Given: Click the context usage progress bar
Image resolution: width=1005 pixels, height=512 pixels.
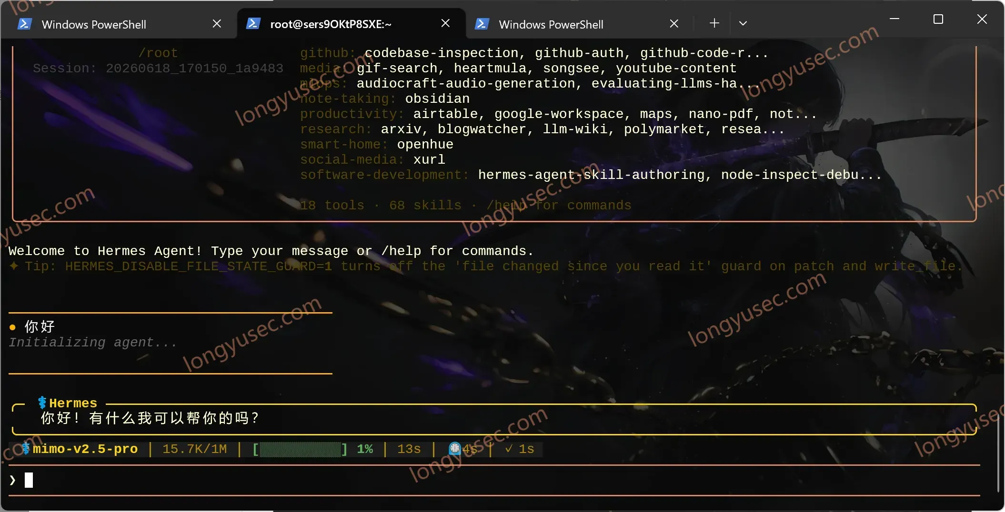Looking at the screenshot, I should coord(300,449).
